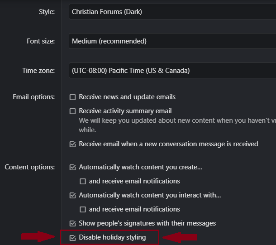Click the 'Content options:' section label

click(30, 167)
